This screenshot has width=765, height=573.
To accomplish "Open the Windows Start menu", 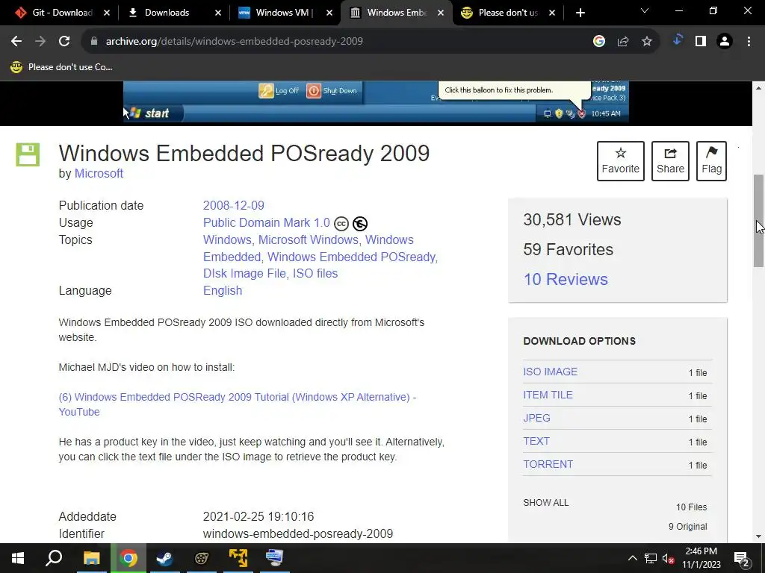I will pyautogui.click(x=18, y=558).
